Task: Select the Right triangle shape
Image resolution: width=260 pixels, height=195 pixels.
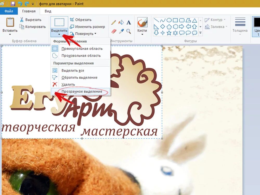Action: (x=156, y=27)
